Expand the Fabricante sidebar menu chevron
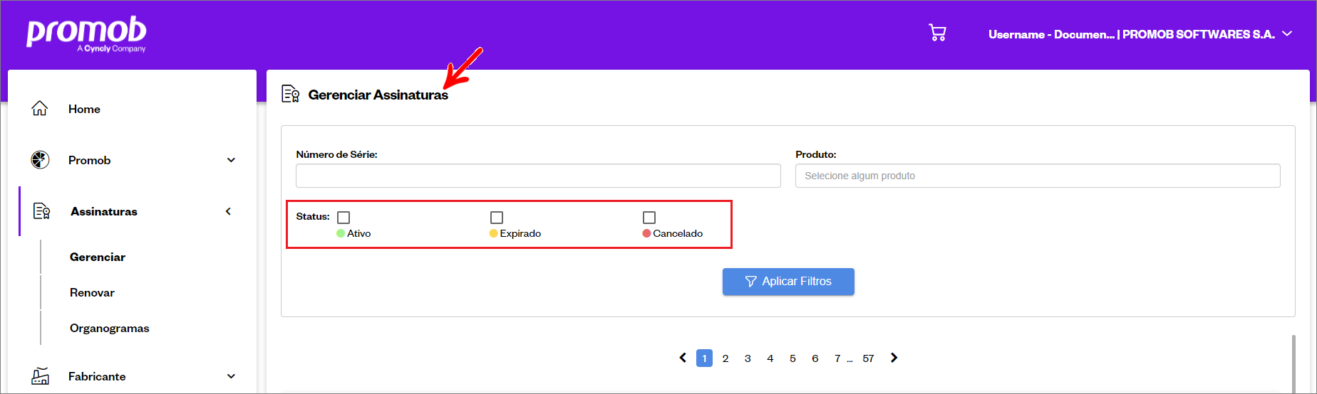Screen dimensions: 1317x394 [231, 376]
